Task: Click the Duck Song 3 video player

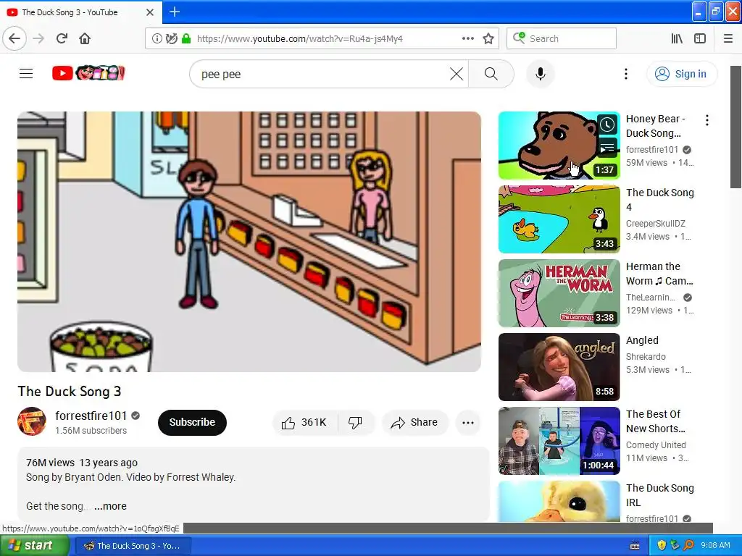Action: [249, 242]
